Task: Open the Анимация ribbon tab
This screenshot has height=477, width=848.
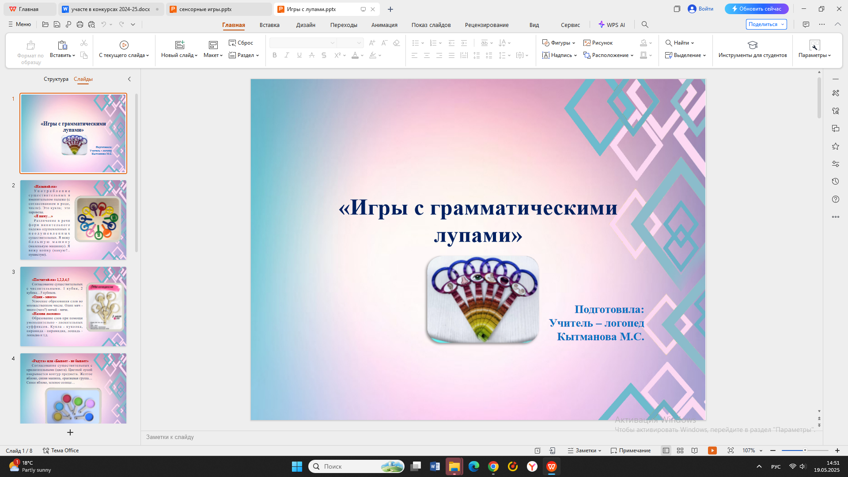Action: [x=384, y=25]
